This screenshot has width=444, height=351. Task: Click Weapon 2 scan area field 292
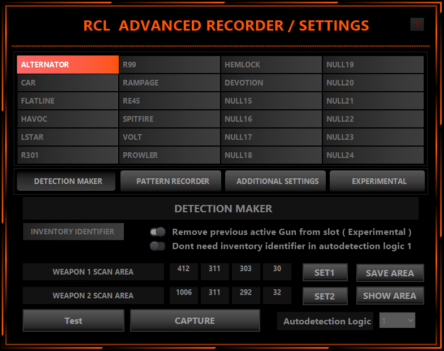click(246, 295)
